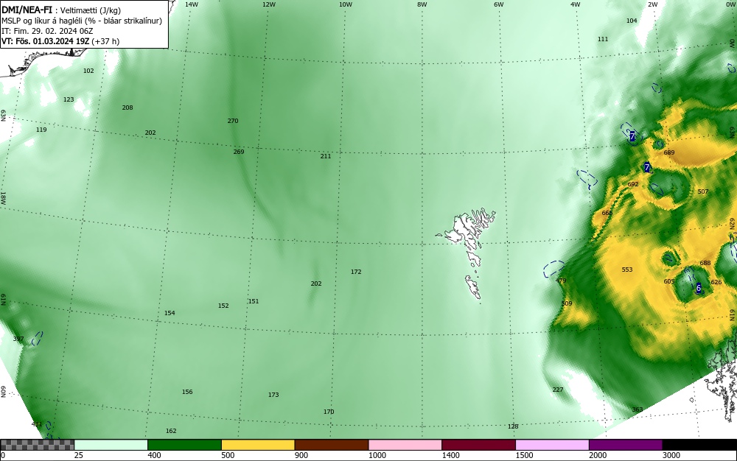
Task: Click the CAPE value 156
Action: 187,392
